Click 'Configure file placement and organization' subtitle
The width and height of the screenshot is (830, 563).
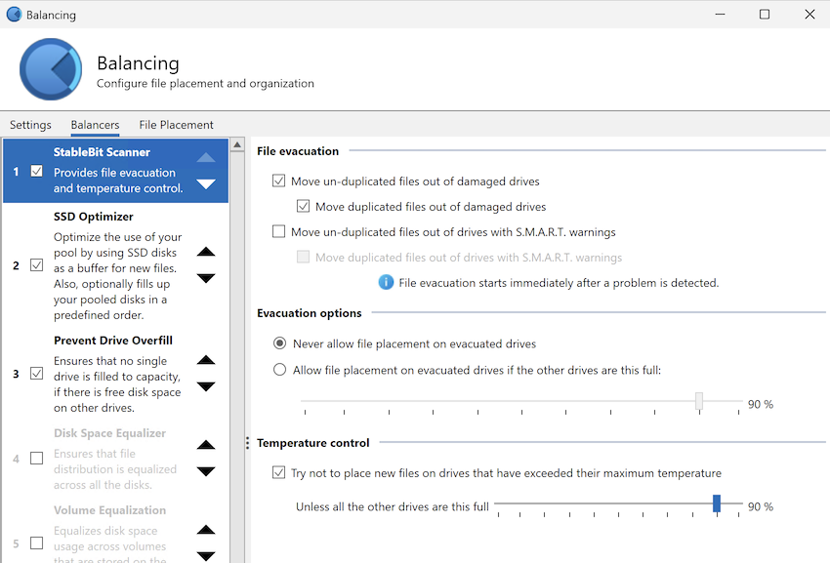pyautogui.click(x=205, y=84)
